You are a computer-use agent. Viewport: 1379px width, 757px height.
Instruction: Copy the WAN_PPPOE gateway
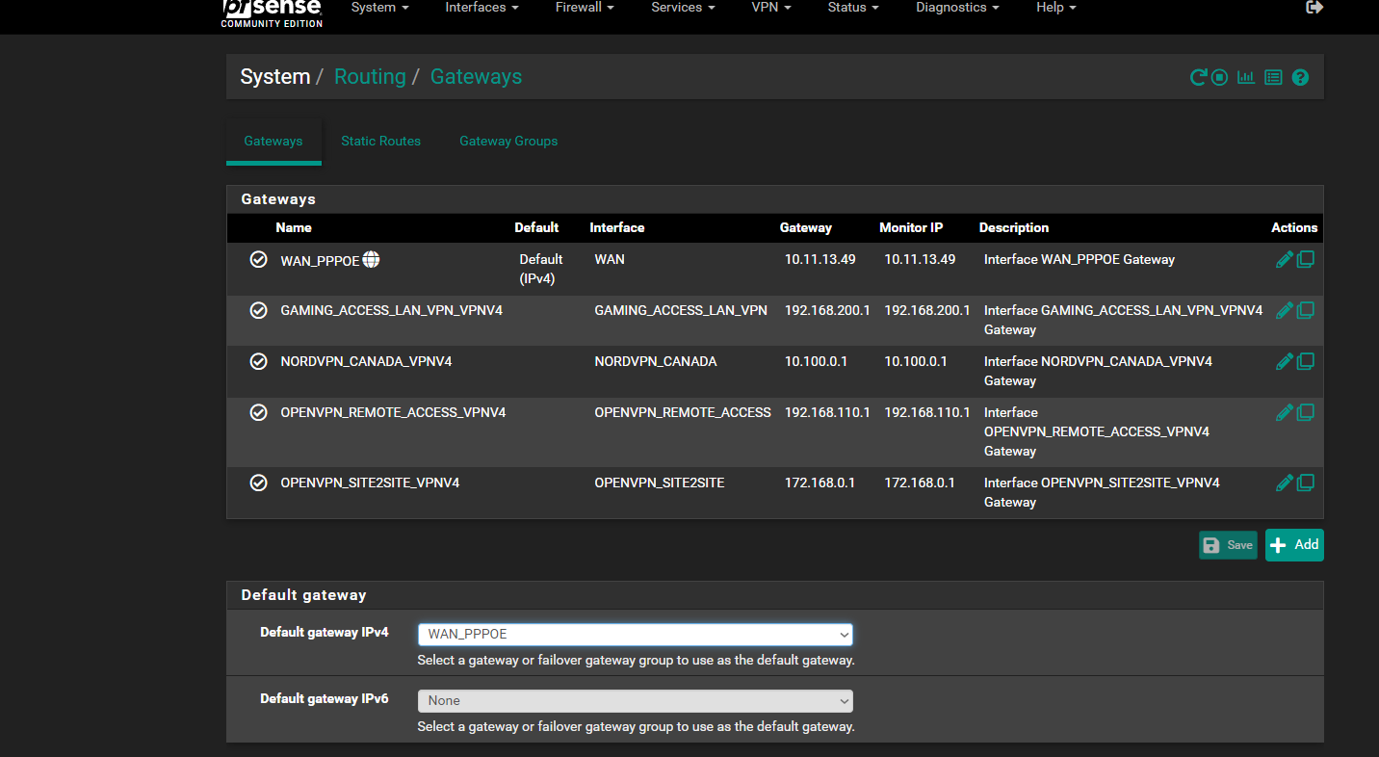pos(1305,259)
